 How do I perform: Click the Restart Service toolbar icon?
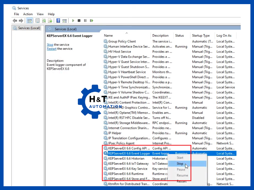(91, 21)
